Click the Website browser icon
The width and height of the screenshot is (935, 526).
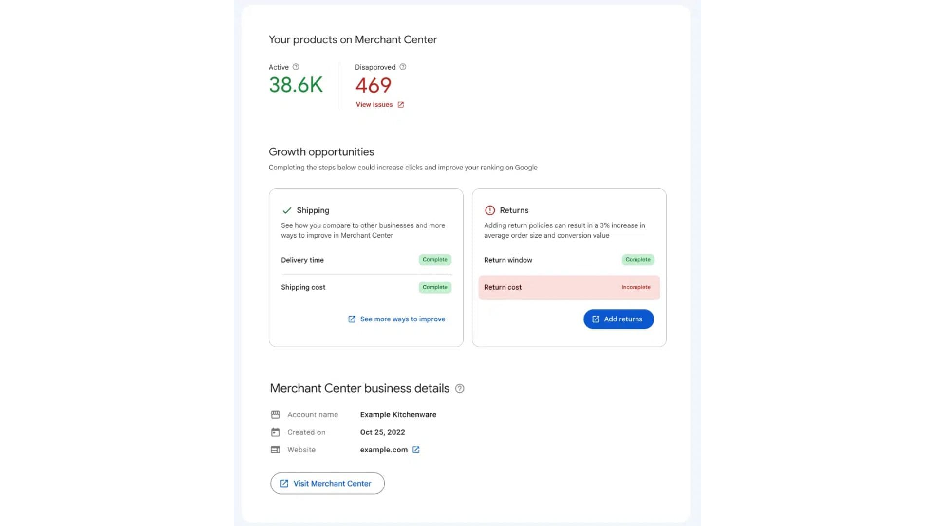click(275, 450)
